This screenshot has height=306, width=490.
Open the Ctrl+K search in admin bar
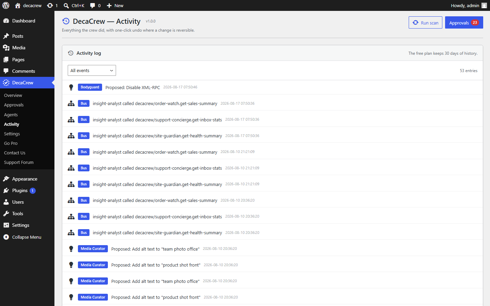tap(74, 5)
